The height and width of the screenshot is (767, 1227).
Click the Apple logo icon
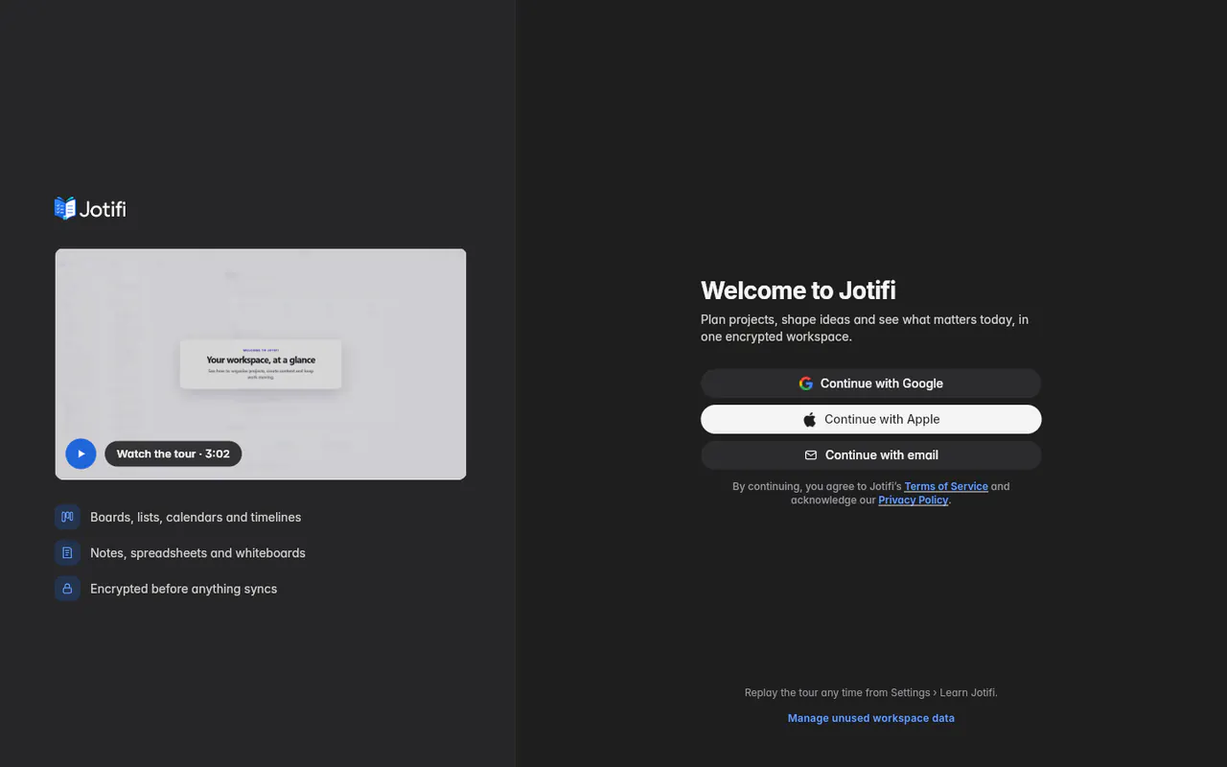[x=810, y=419]
